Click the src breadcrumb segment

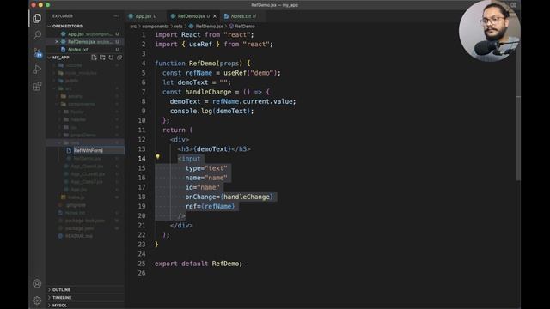point(133,27)
